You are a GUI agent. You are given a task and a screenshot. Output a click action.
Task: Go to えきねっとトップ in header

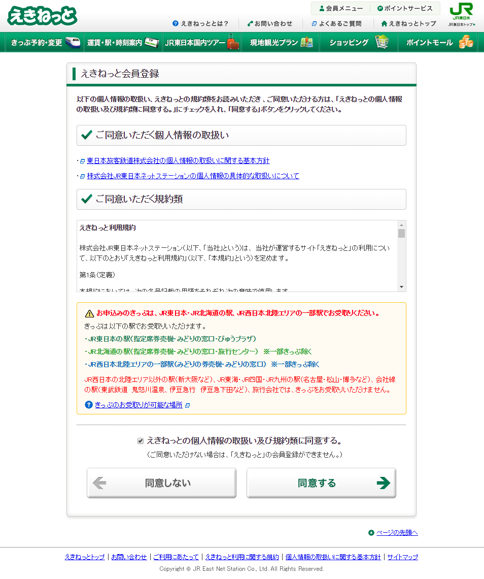click(412, 24)
